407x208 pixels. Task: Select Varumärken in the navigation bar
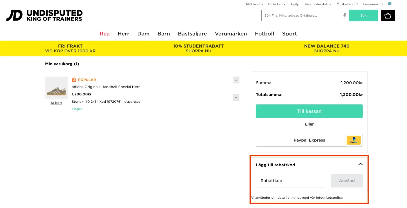231,33
